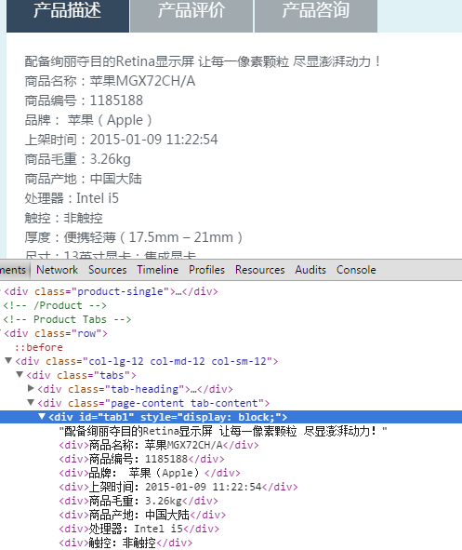Click the page text 商品毛重：3.26kg
462x550 pixels.
point(78,159)
